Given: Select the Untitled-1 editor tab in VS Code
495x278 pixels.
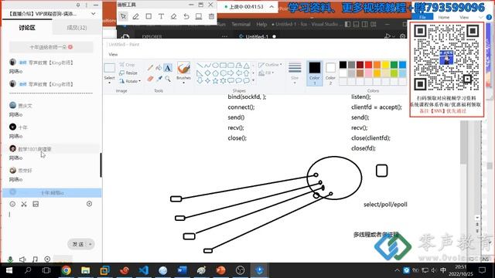Looking at the screenshot, I should pos(257,36).
